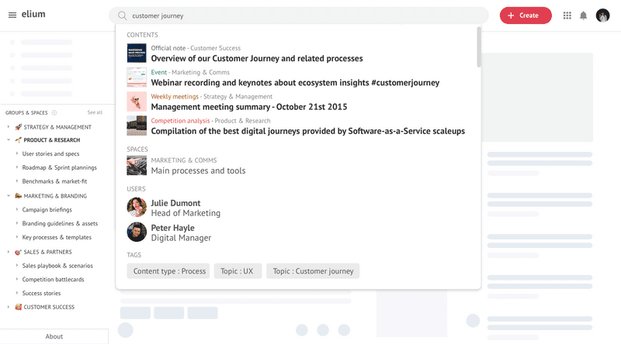Viewport: 621px width, 344px height.
Task: Expand the Sales & Partners group
Action: click(9, 252)
